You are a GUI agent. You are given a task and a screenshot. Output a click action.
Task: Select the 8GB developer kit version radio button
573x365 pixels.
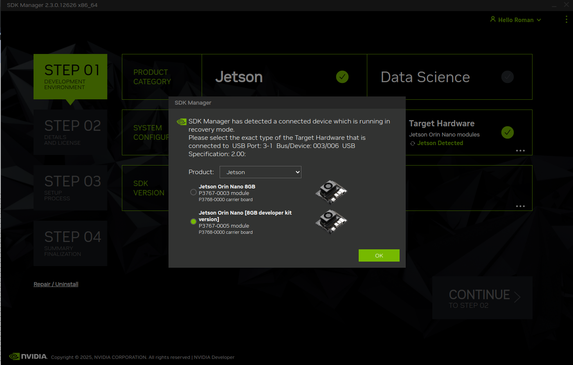coord(193,222)
